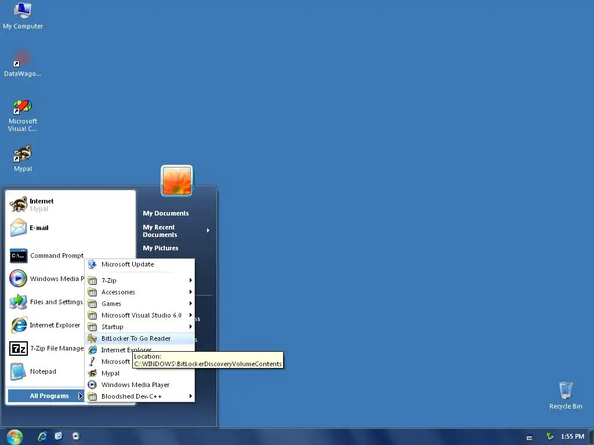Image resolution: width=594 pixels, height=445 pixels.
Task: Click the middle quick launch taskbar icon
Action: 59,436
